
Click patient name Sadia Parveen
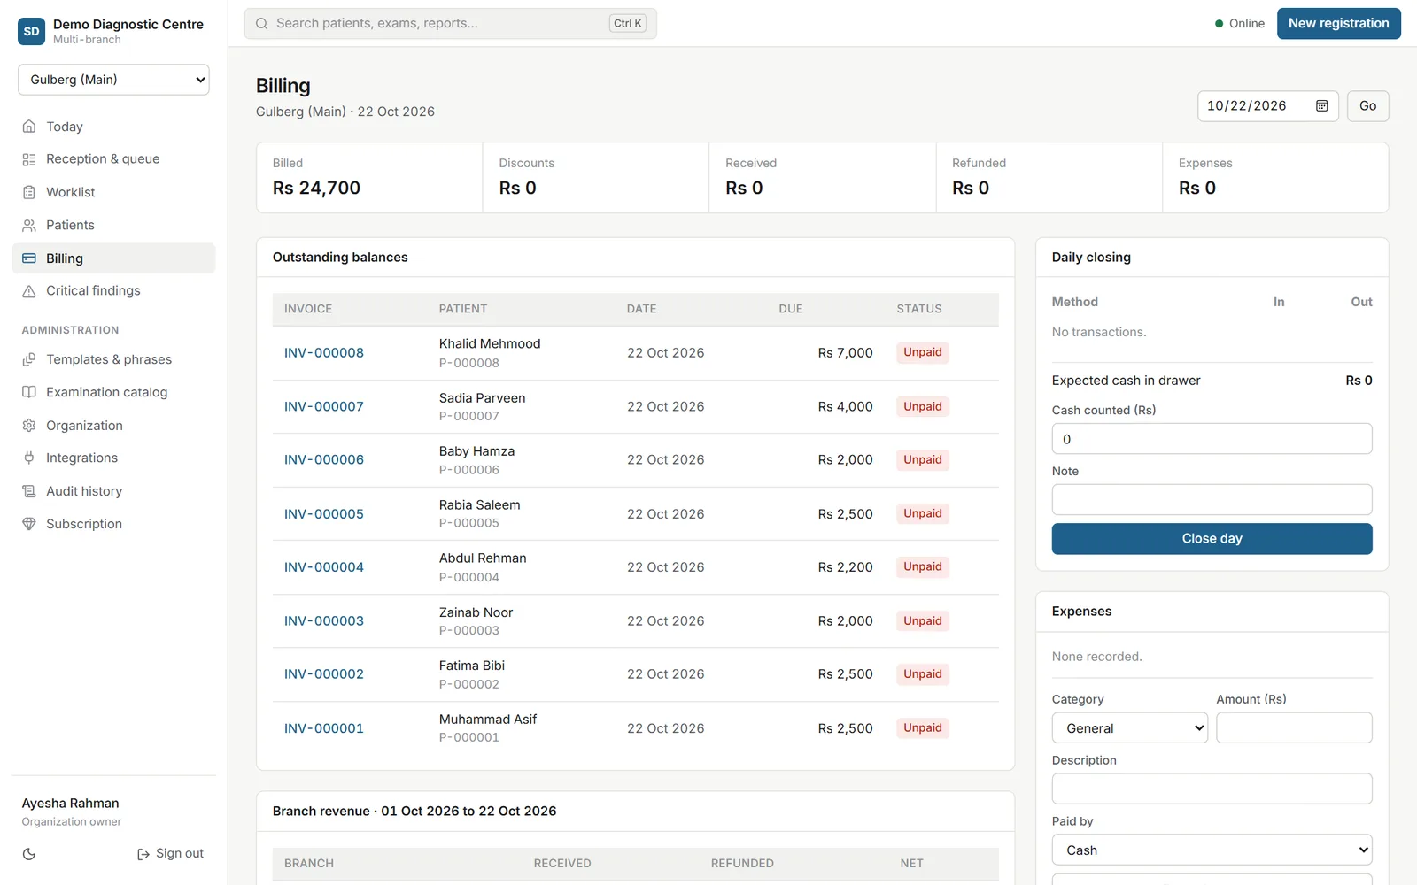(x=482, y=398)
